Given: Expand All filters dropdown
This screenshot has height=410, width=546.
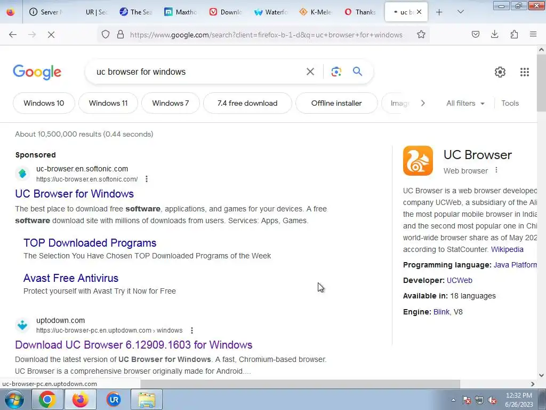Looking at the screenshot, I should point(465,103).
